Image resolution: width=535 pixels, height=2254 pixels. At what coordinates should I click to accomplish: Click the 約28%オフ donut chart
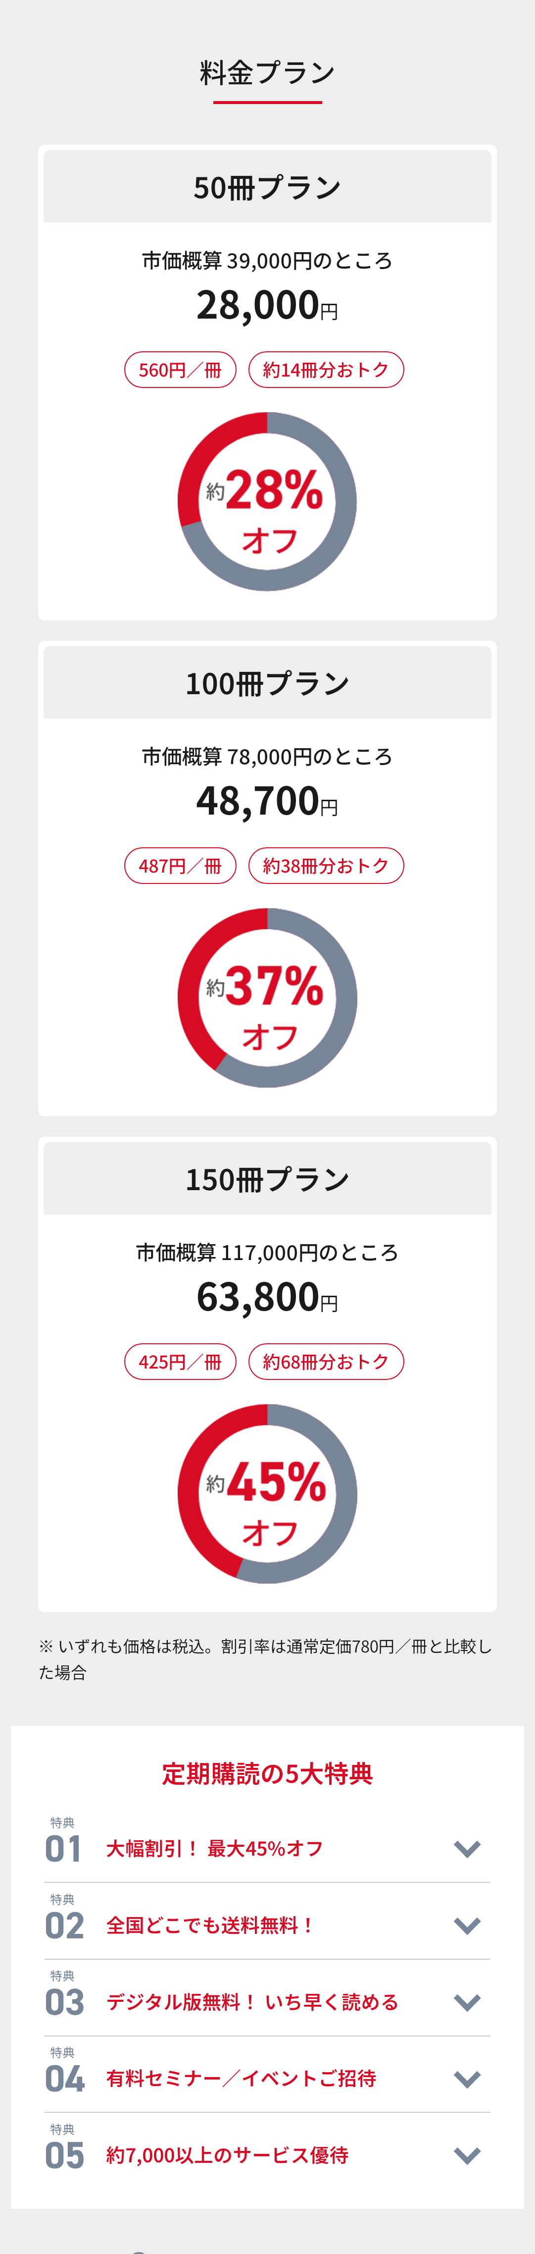[267, 501]
